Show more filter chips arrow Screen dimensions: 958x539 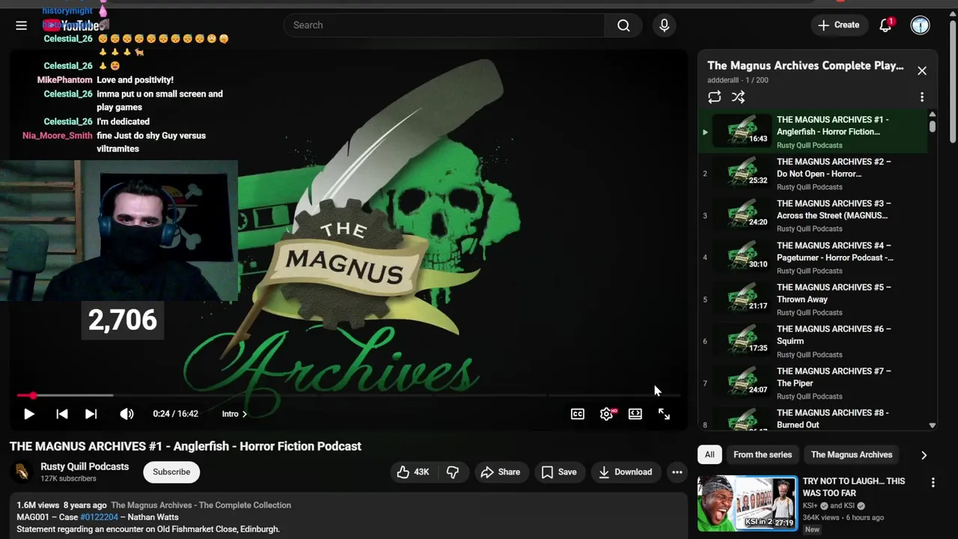pos(924,455)
